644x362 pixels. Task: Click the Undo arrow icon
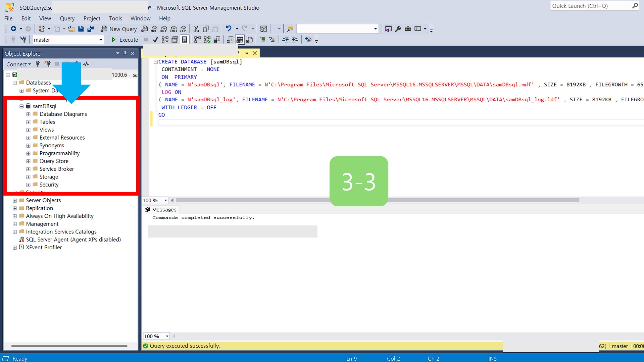(x=229, y=29)
